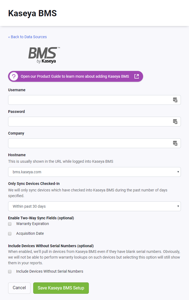
Task: Enable the Acquisition Date checkbox
Action: [x=10, y=234]
